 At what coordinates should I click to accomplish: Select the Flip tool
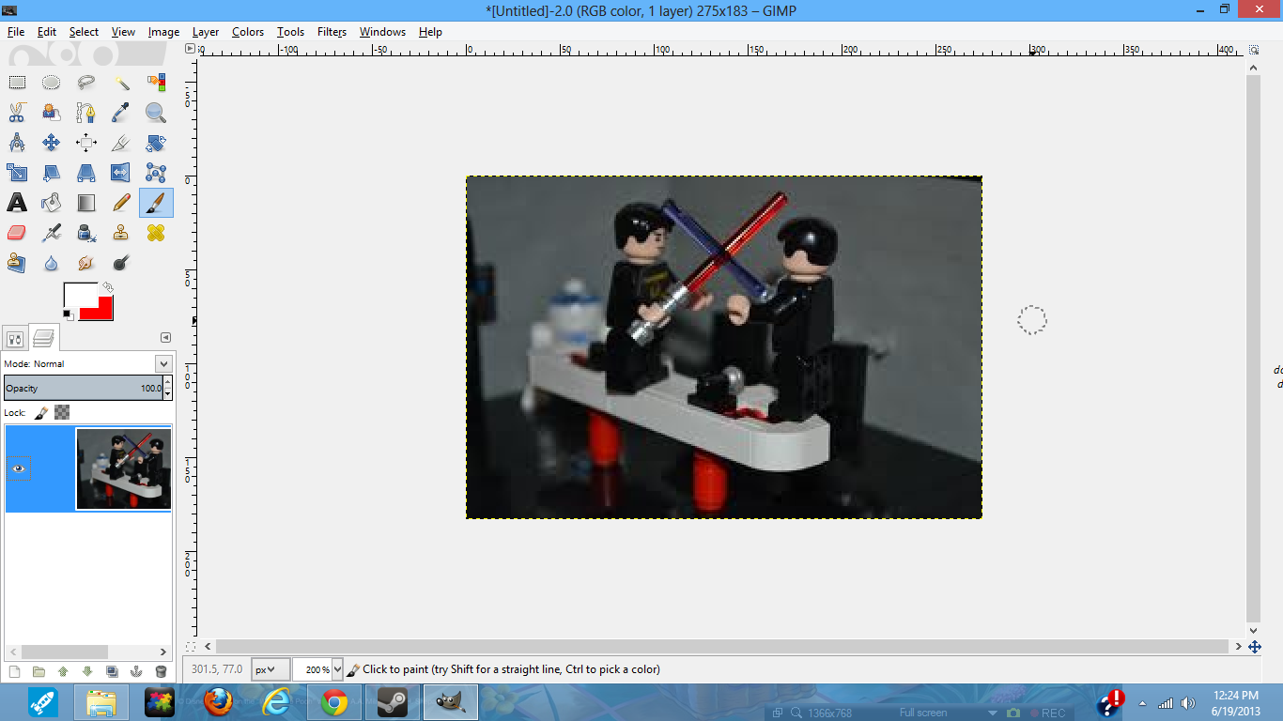(x=121, y=173)
